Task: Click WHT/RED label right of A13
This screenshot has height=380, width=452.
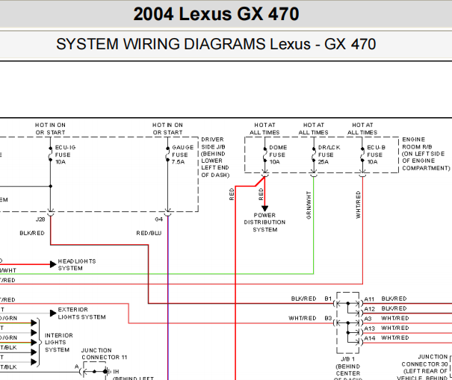Action: coord(395,328)
